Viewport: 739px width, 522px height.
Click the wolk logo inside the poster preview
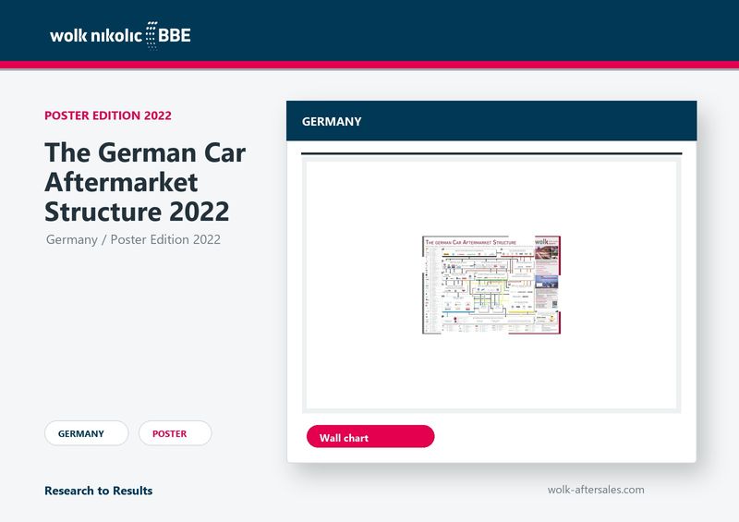pos(541,242)
